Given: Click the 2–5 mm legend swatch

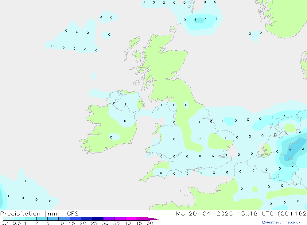Looking at the screenshot, I should (42, 219).
